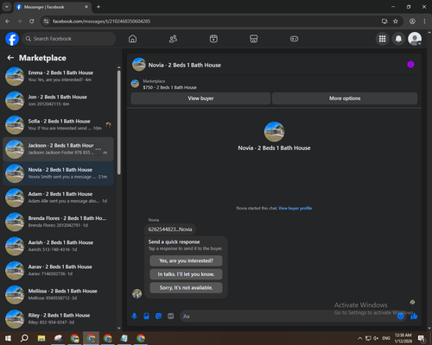
Task: Close the Messenger | Facebook tab
Action: pyautogui.click(x=86, y=7)
